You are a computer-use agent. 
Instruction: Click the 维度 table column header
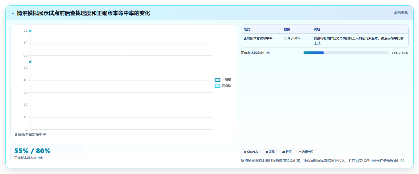point(247,29)
